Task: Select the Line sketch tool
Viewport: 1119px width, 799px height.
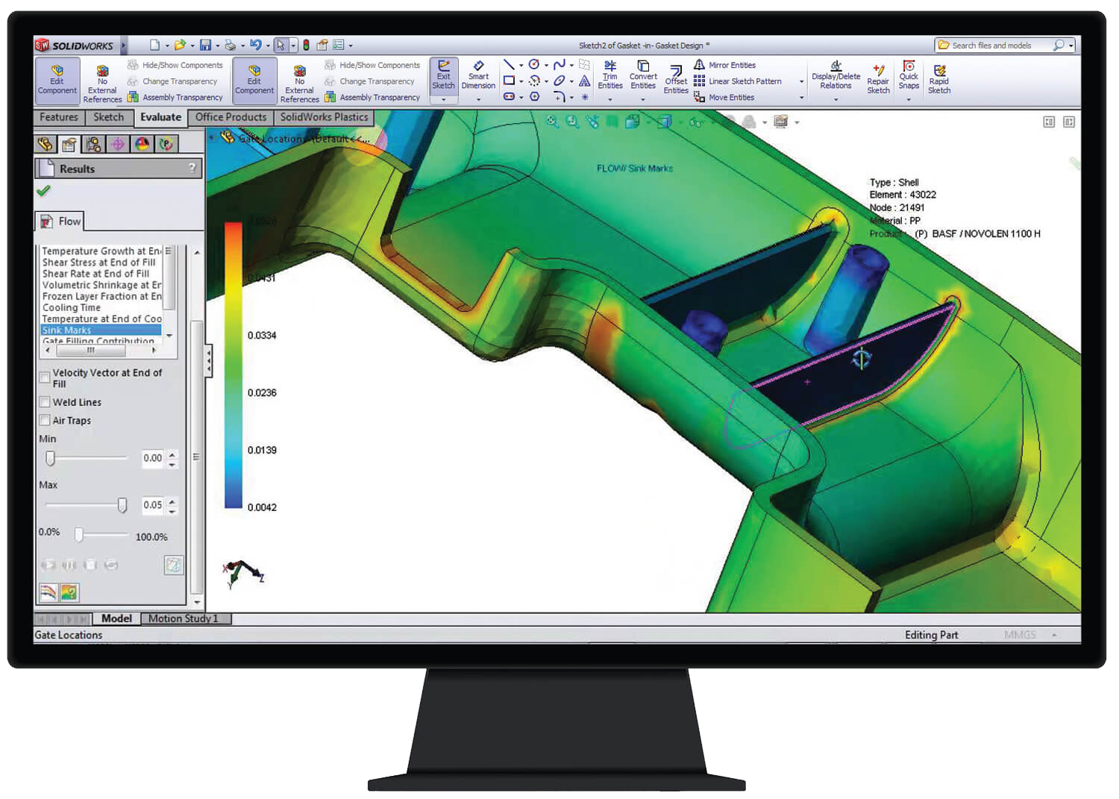Action: click(509, 65)
